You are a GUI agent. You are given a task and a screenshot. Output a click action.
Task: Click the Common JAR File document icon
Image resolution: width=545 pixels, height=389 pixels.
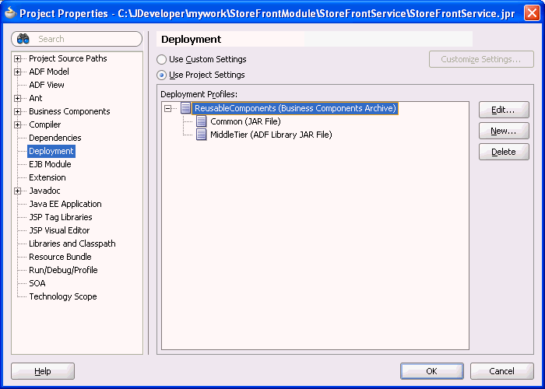[201, 121]
